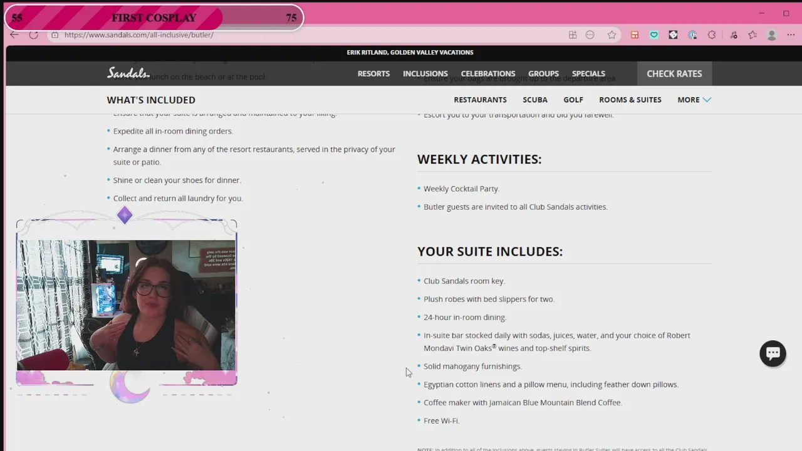The height and width of the screenshot is (451, 802).
Task: Click 'Club Sandals room key.' item
Action: (464, 281)
